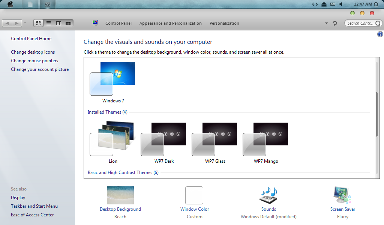Viewport: 384px width, 225px height.
Task: Open Screen Saver via the monitor icon
Action: point(342,195)
